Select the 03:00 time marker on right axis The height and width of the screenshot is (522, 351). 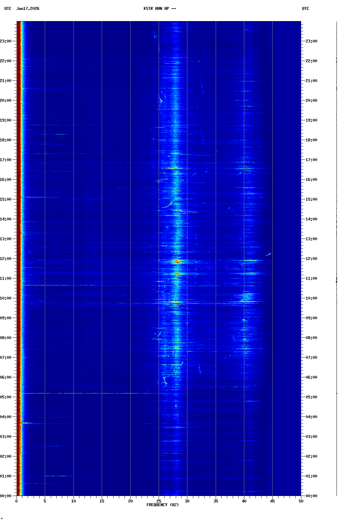coord(311,437)
